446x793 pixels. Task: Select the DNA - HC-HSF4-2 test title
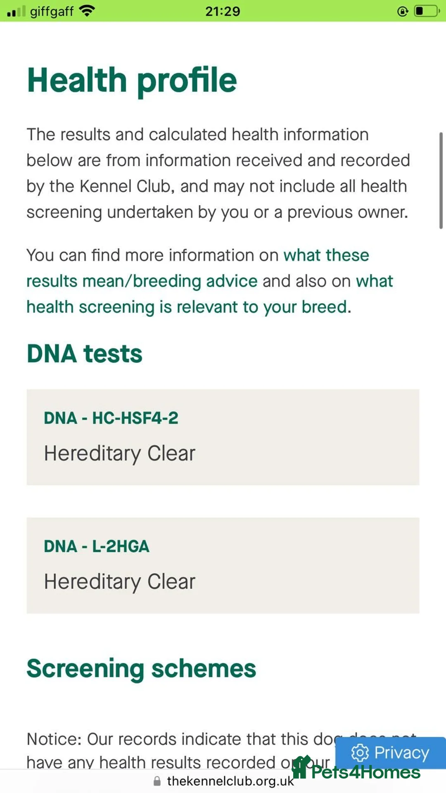[x=111, y=418]
